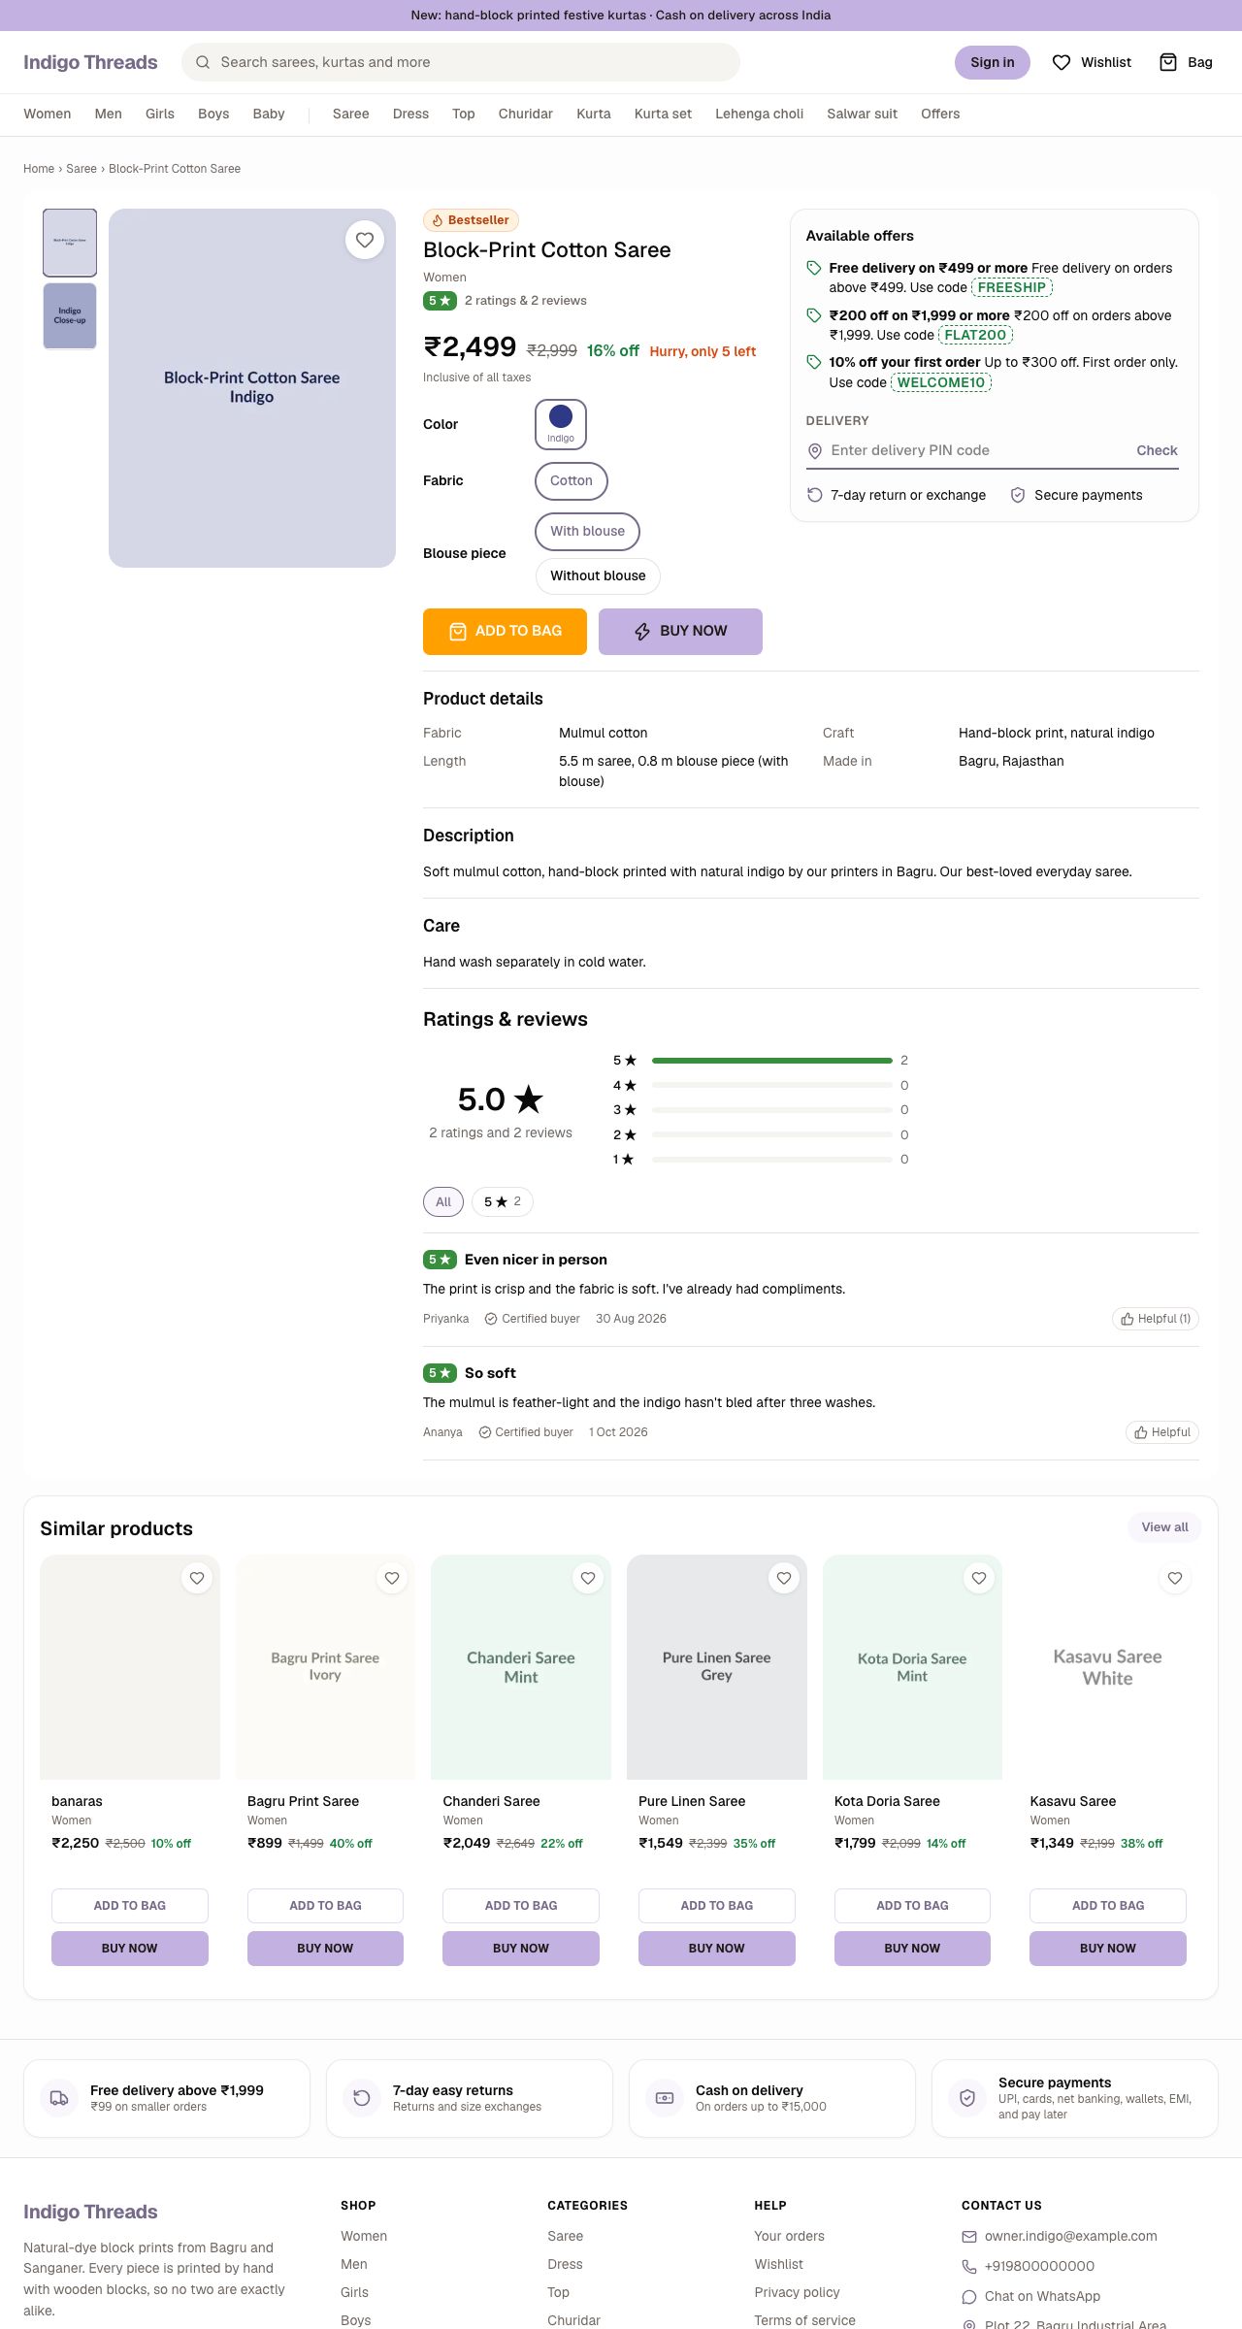
Task: Select the Indigo Close-up thumbnail
Action: click(70, 315)
